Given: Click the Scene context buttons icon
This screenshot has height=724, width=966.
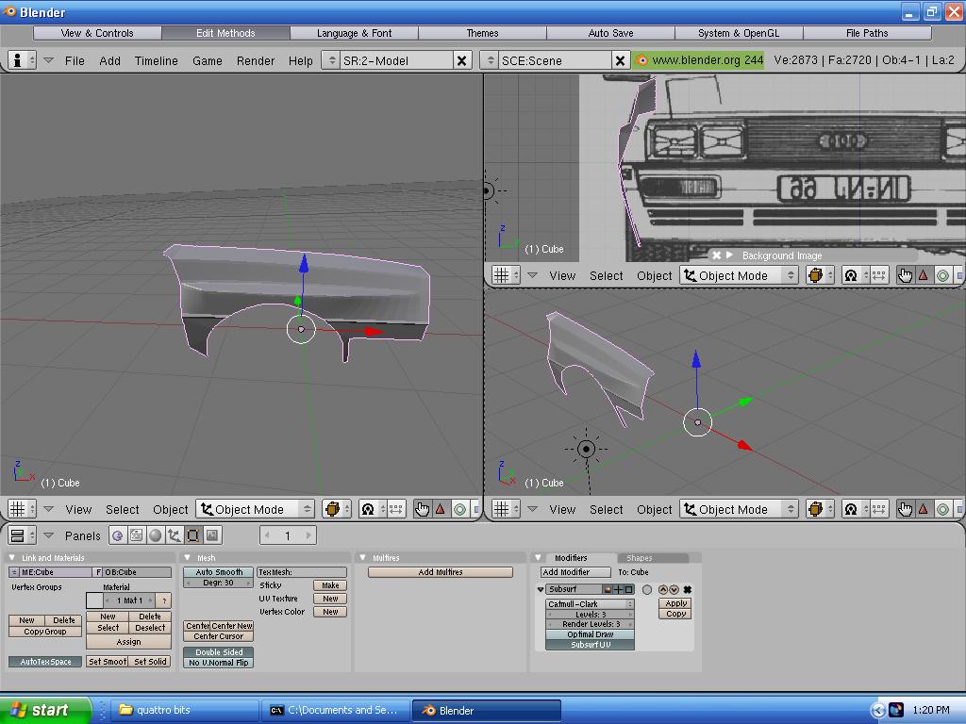Looking at the screenshot, I should pyautogui.click(x=212, y=535).
